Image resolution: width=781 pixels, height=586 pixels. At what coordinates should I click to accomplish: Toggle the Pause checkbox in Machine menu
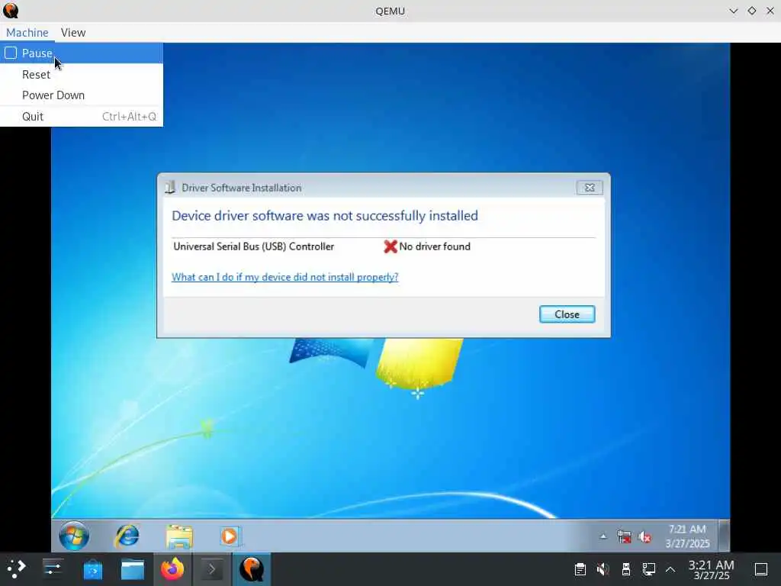pyautogui.click(x=11, y=53)
